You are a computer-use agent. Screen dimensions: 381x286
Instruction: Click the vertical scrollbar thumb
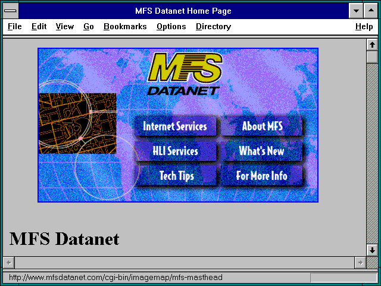coord(372,57)
